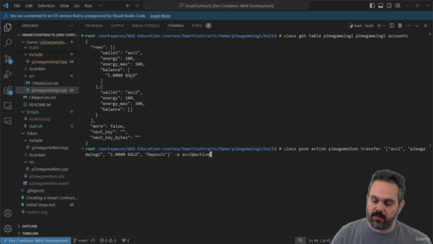
Task: Collapse the panel with the chevron icon
Action: (417, 26)
